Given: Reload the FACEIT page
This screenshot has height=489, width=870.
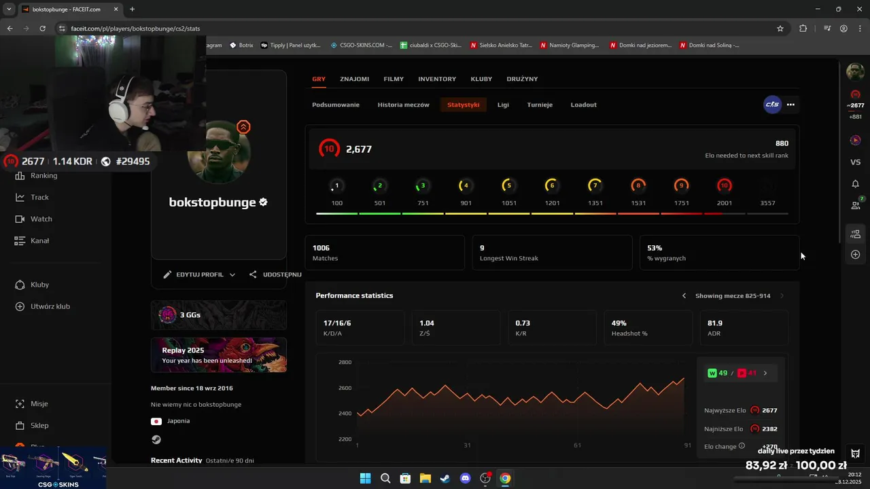Looking at the screenshot, I should [x=42, y=29].
